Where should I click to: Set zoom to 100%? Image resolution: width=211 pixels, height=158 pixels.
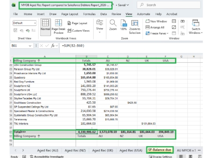coord(124,25)
